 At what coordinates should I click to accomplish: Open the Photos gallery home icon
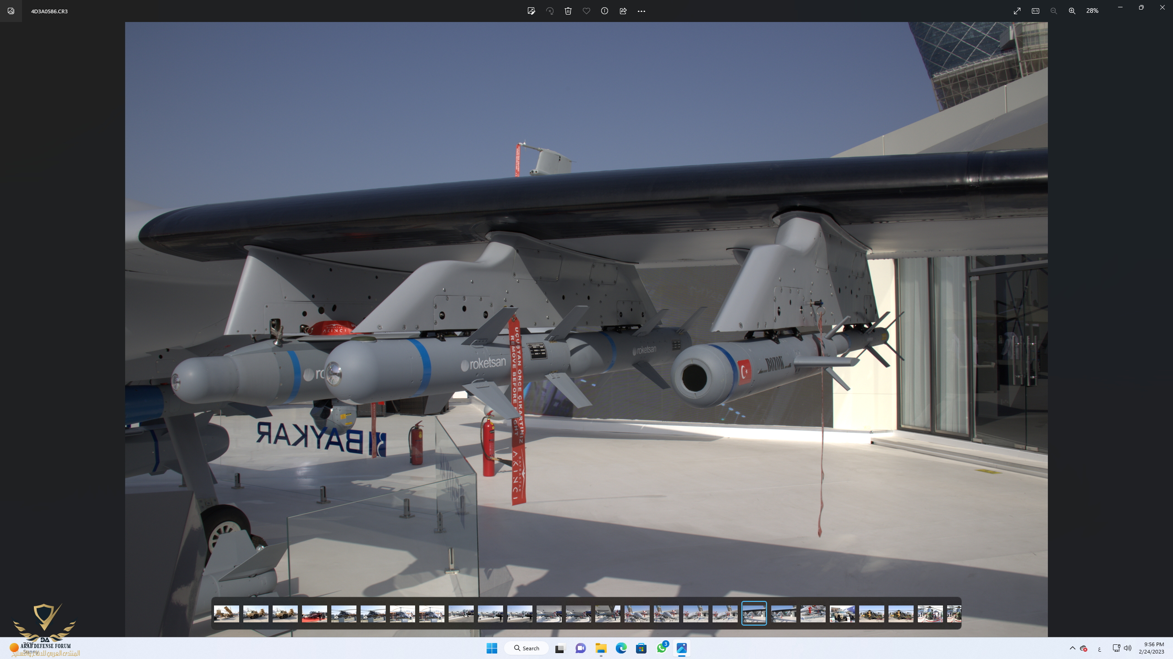(x=11, y=11)
